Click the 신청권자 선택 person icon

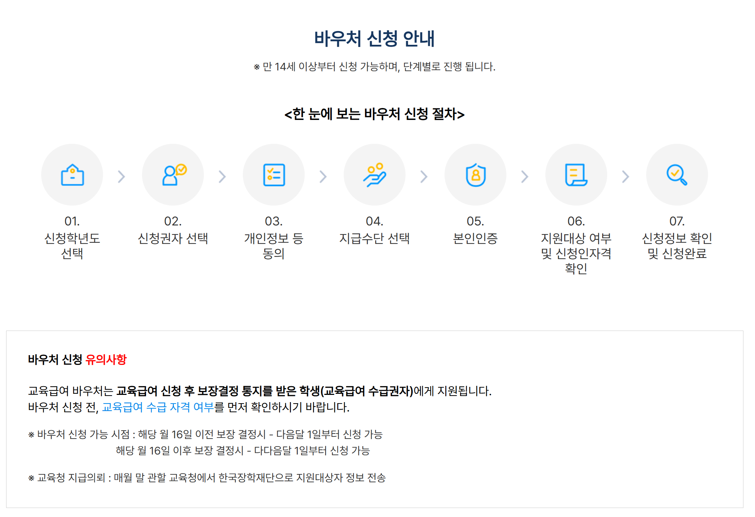click(x=173, y=175)
